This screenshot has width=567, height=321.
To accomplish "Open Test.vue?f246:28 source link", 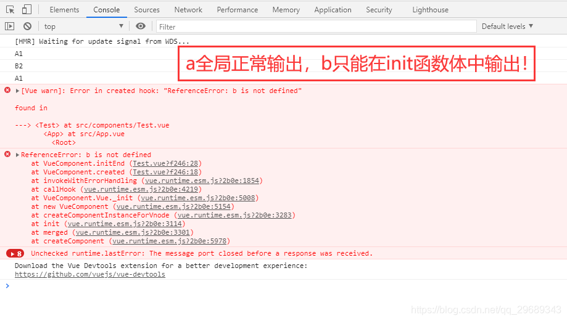I will click(x=165, y=163).
